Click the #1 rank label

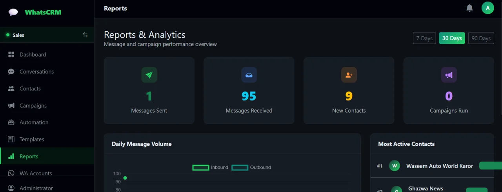pyautogui.click(x=380, y=166)
